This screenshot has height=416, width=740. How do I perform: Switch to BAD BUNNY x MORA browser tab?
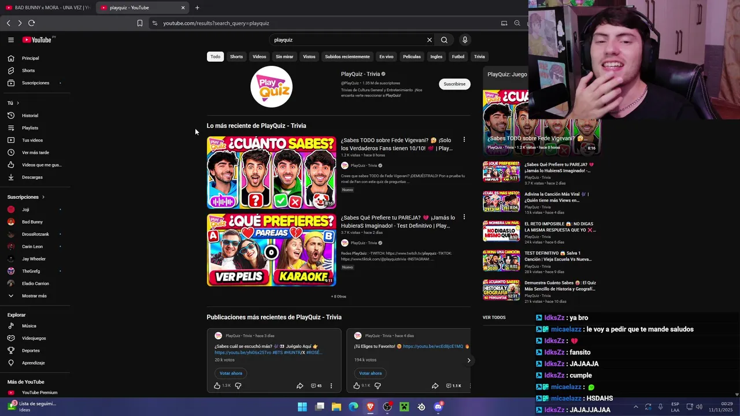pos(47,8)
